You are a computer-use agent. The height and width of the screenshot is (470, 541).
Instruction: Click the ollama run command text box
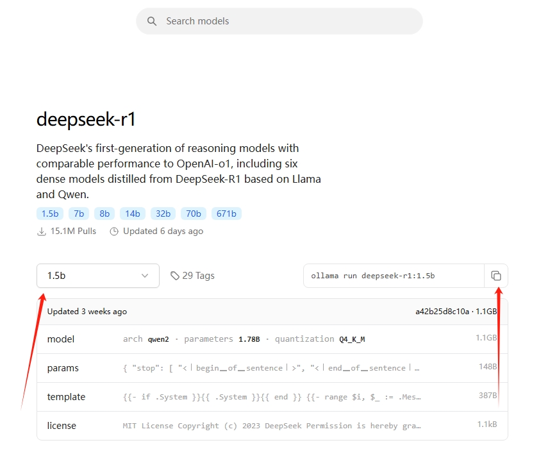click(394, 276)
